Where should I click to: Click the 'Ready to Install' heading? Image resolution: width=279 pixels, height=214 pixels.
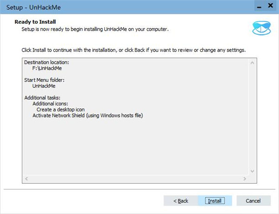[x=35, y=22]
